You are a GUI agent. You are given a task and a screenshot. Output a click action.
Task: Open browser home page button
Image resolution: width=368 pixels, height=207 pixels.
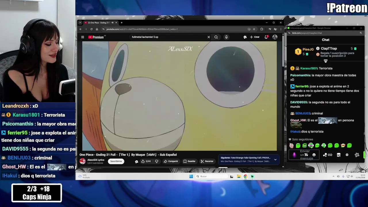97,29
